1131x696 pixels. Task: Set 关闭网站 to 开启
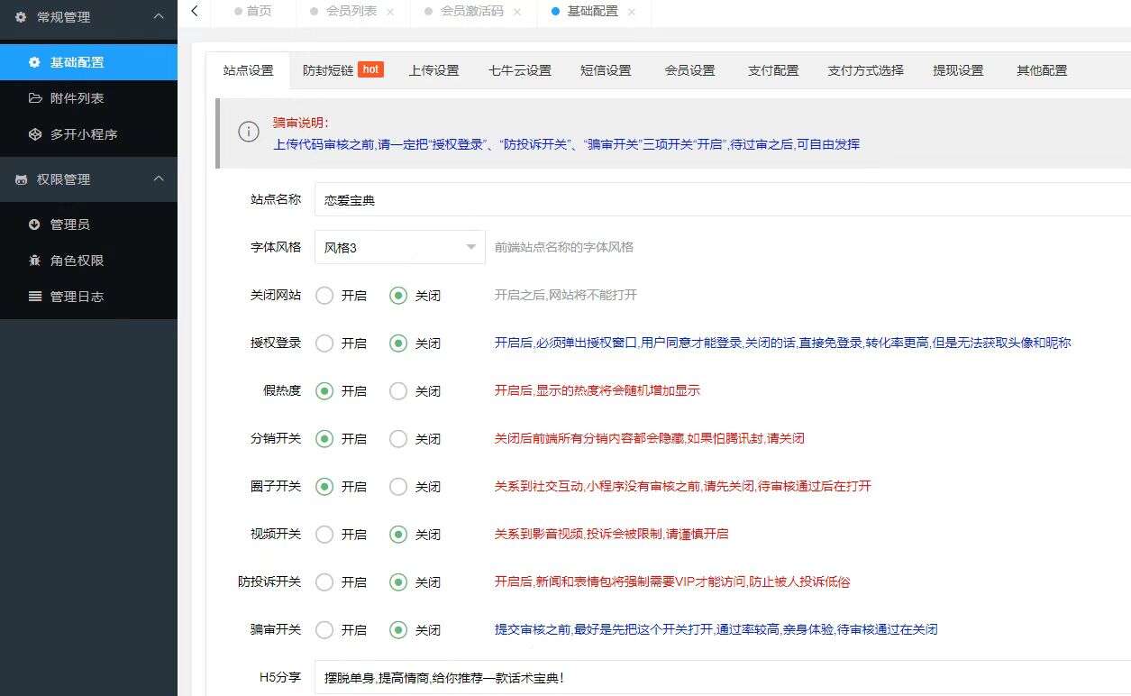324,295
